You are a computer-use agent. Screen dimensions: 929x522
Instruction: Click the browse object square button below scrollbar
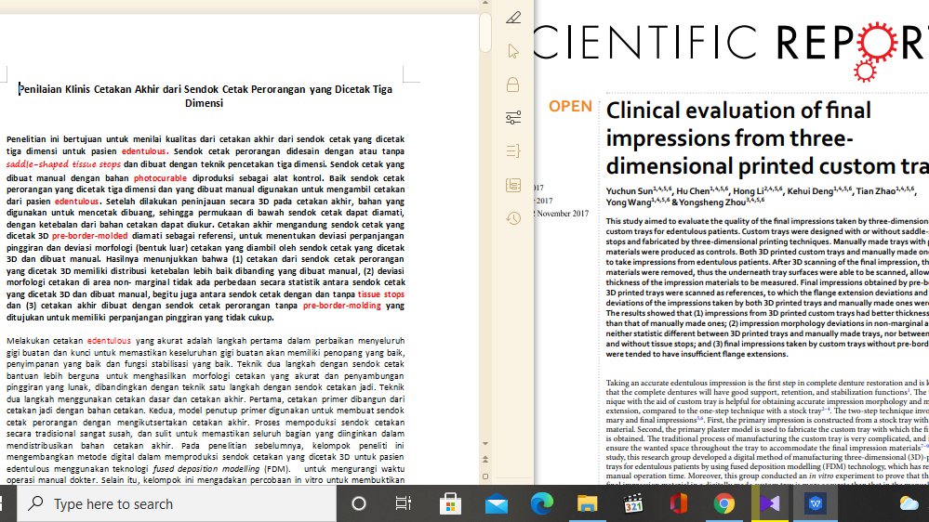tap(485, 476)
